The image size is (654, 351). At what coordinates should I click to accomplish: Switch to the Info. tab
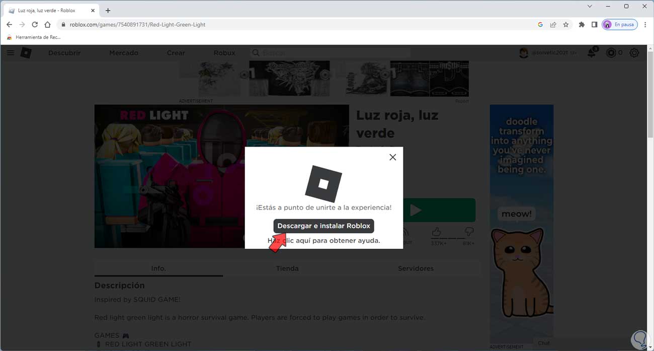tap(158, 268)
